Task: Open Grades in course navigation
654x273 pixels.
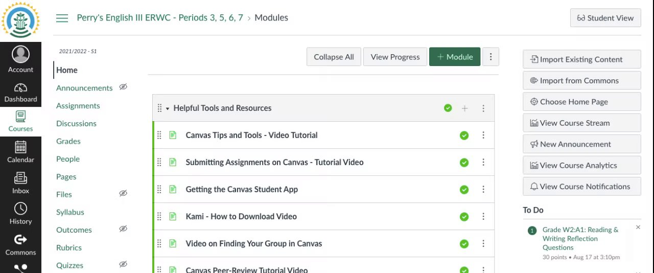Action: coord(68,141)
